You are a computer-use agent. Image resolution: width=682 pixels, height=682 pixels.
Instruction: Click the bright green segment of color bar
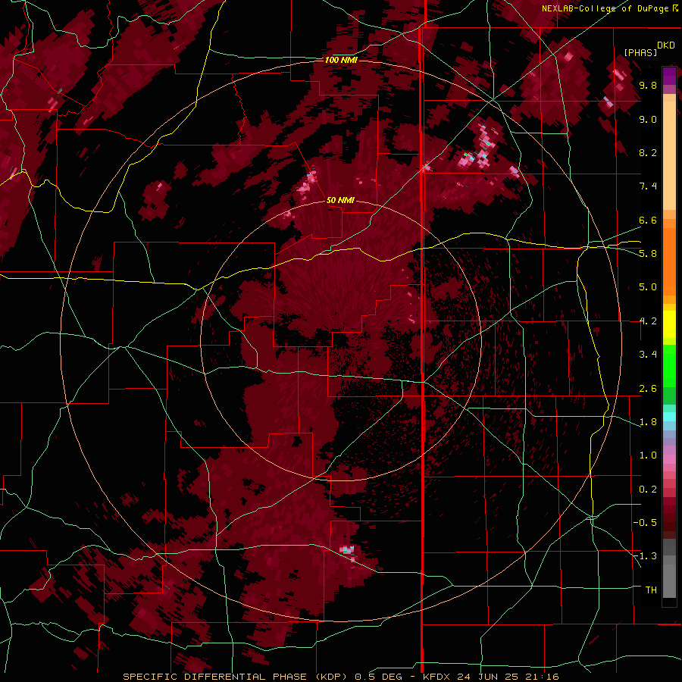[x=669, y=365]
